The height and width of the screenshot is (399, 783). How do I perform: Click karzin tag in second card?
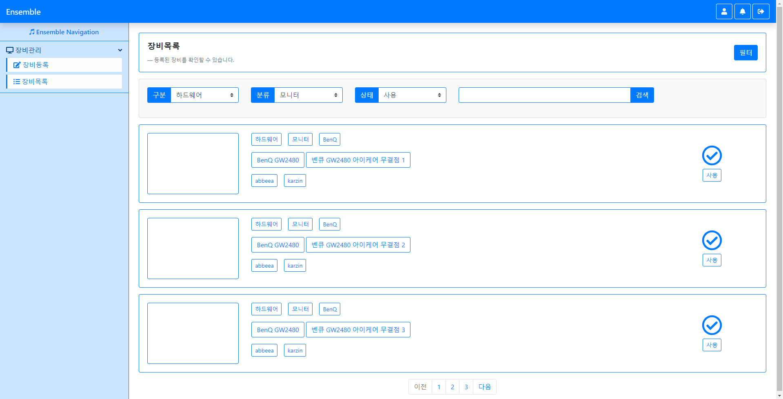(x=295, y=266)
